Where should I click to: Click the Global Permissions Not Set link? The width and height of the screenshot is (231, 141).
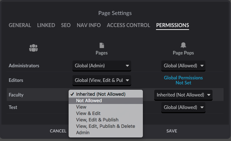click(183, 80)
